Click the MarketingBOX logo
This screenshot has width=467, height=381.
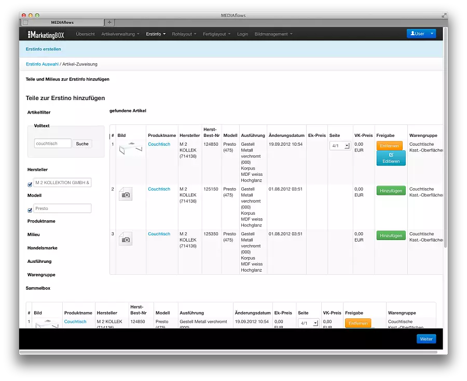coord(46,35)
